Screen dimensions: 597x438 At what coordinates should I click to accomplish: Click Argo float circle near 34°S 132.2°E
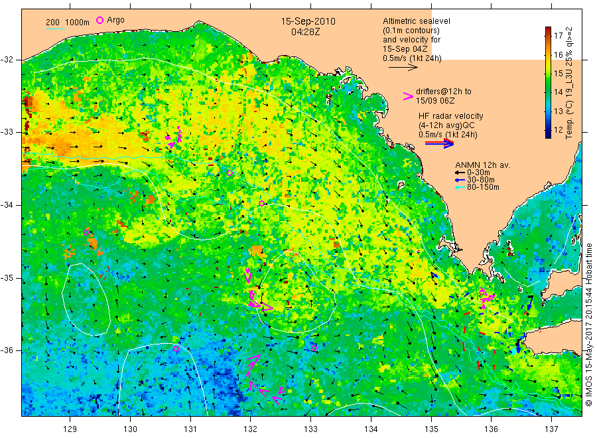pos(261,203)
